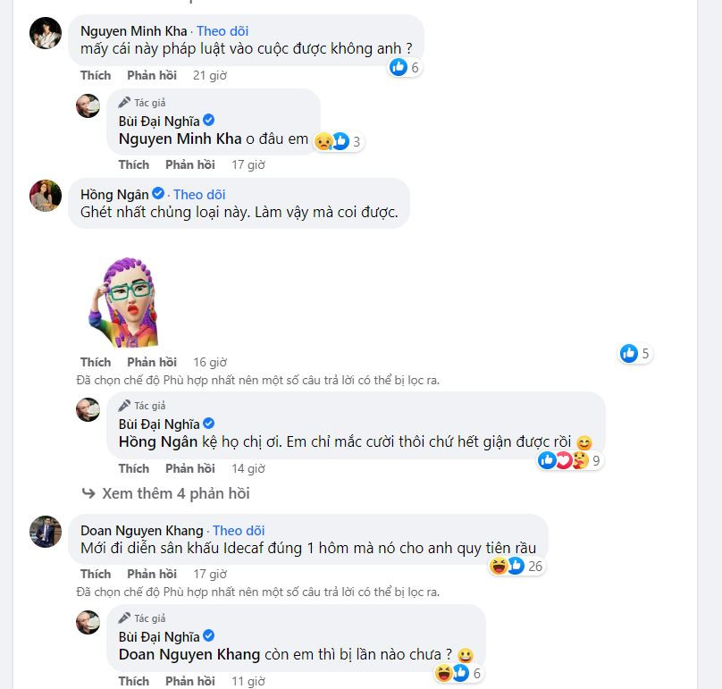Image resolution: width=722 pixels, height=689 pixels.
Task: Click Theo dõi next to Doan Nguyen Khang
Action: (x=239, y=531)
